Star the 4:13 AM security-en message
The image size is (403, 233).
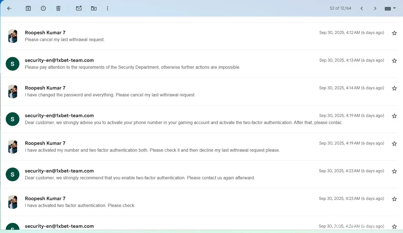click(x=394, y=61)
